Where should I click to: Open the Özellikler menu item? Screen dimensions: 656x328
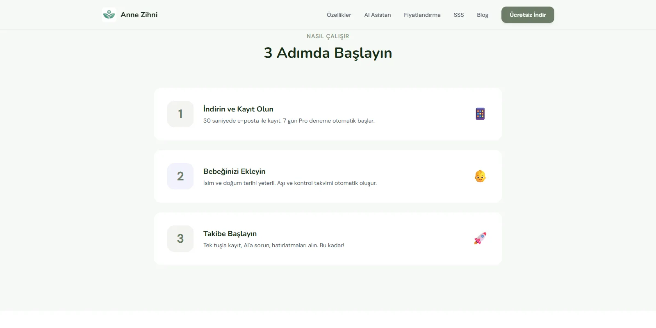coord(339,15)
